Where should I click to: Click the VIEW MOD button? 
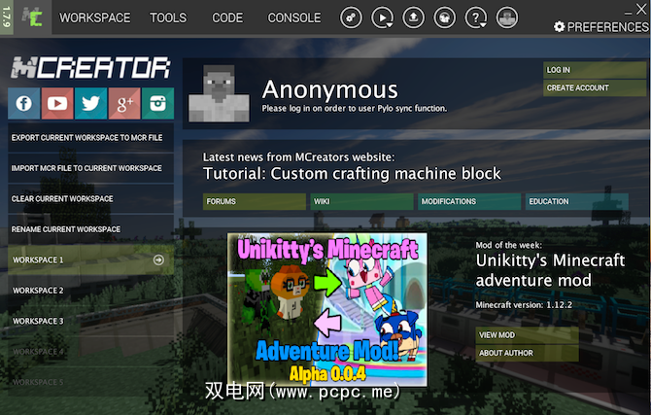(x=527, y=335)
